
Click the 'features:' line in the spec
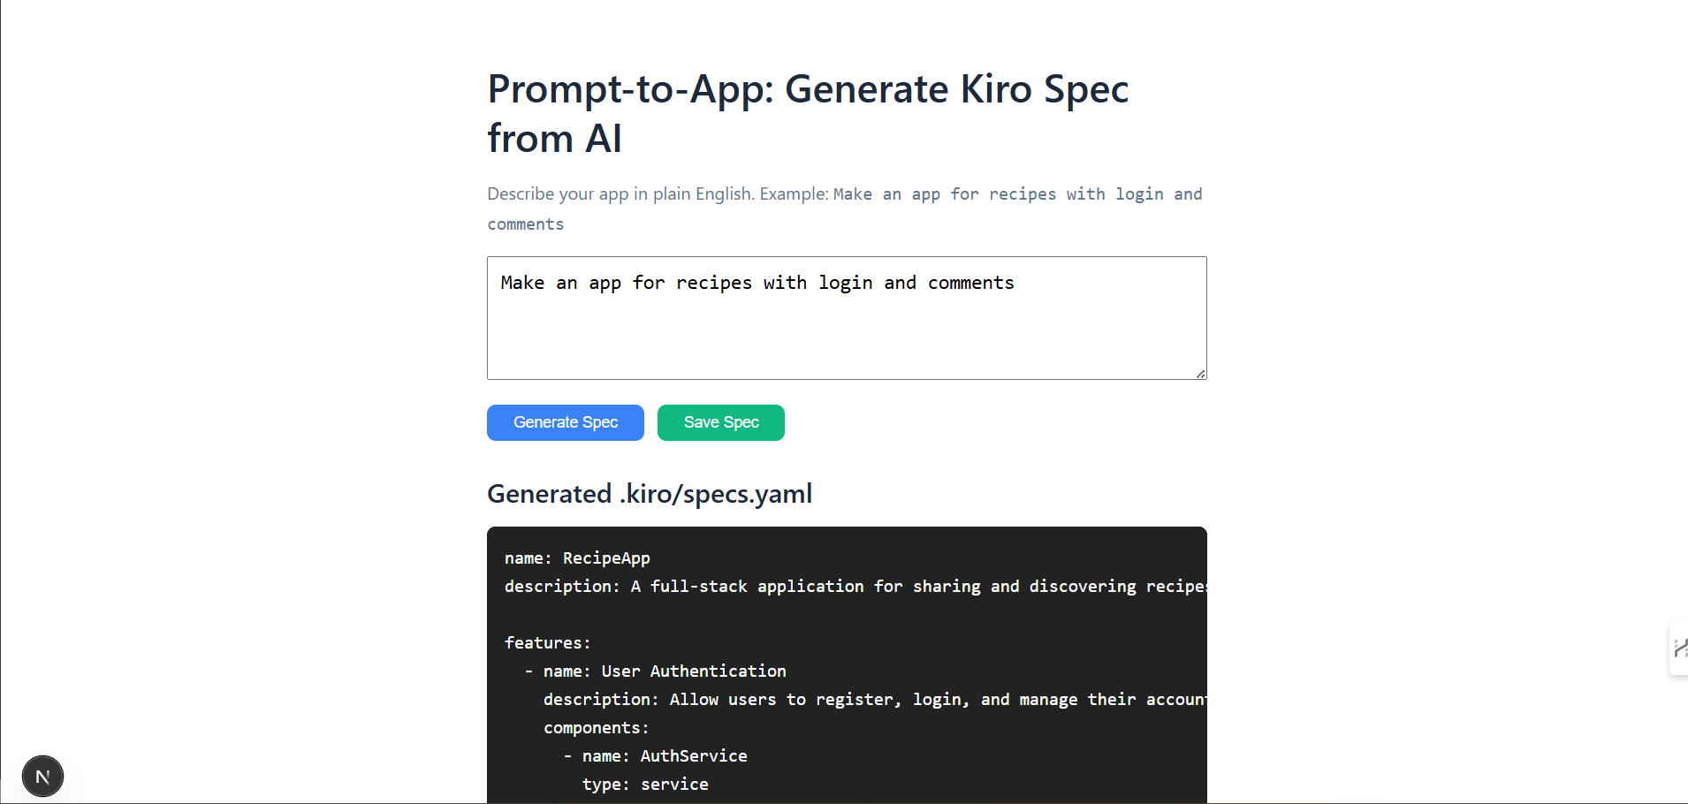point(547,643)
